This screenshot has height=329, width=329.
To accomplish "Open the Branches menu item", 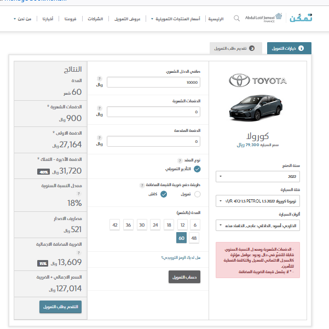I will click(70, 19).
